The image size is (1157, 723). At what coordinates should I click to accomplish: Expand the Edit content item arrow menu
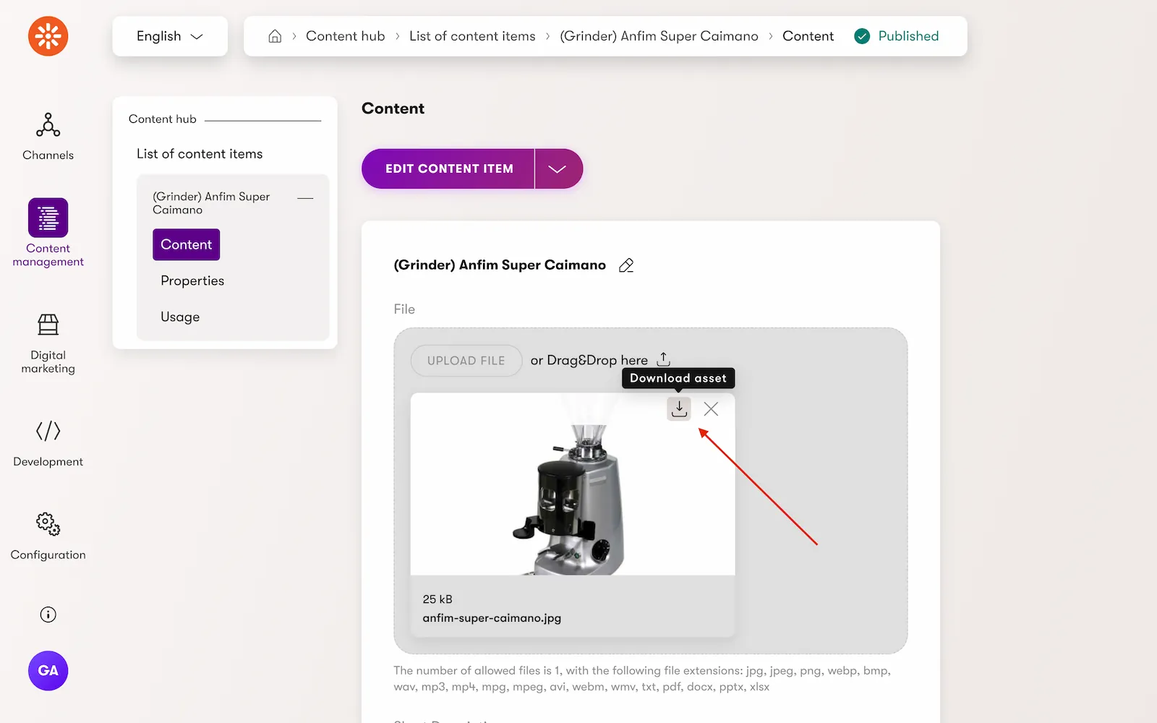pyautogui.click(x=558, y=169)
